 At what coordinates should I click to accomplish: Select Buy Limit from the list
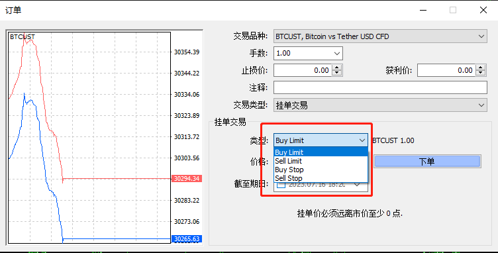[x=321, y=152]
